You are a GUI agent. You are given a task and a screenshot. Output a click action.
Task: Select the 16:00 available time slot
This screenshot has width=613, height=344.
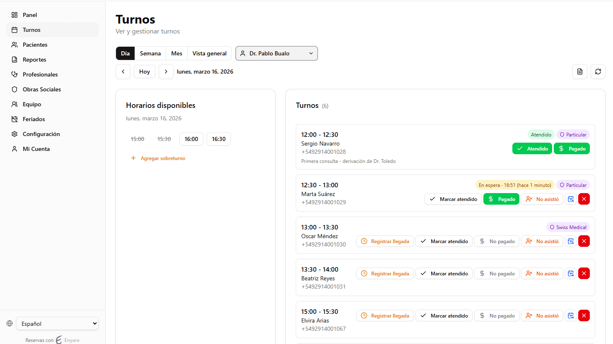pos(191,139)
